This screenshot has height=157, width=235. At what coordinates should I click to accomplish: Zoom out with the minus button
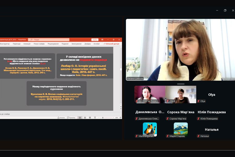point(99,118)
